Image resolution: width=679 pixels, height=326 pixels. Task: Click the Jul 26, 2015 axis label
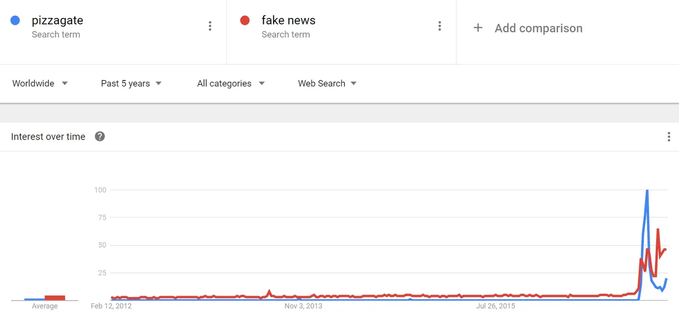pyautogui.click(x=495, y=306)
